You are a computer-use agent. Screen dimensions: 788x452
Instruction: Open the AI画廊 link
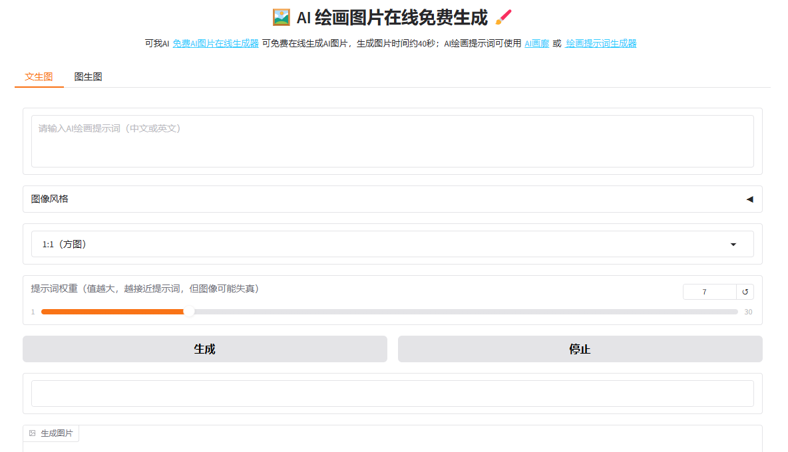tap(536, 44)
